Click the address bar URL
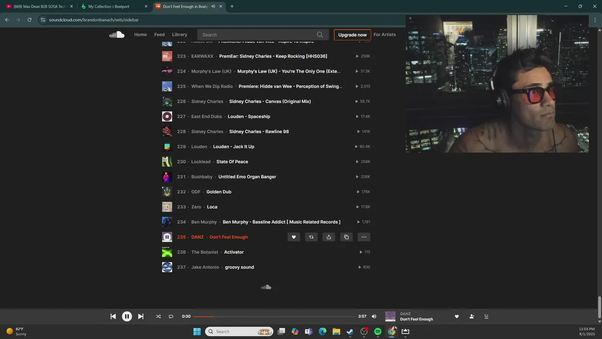 pyautogui.click(x=94, y=20)
